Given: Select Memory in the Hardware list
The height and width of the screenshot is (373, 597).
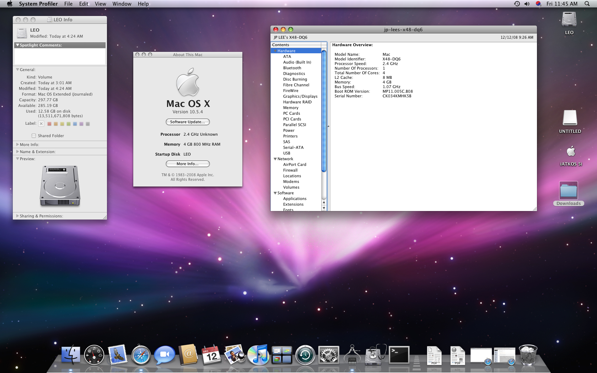Looking at the screenshot, I should pos(291,108).
